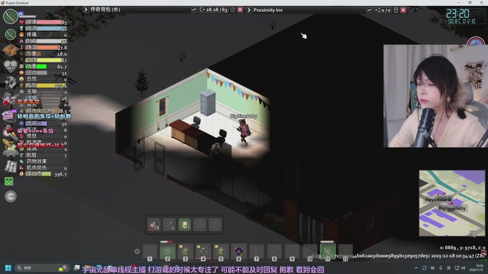
Task: Select hotbar slot 2 green item
Action: click(x=167, y=251)
